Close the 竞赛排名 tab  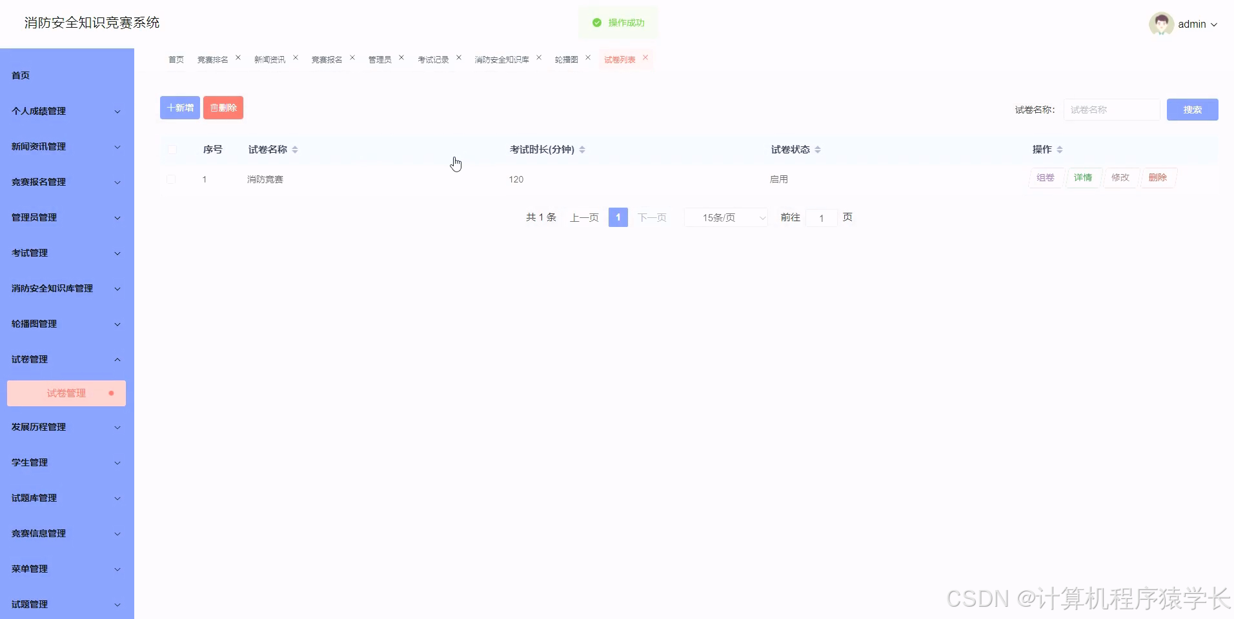coord(238,58)
